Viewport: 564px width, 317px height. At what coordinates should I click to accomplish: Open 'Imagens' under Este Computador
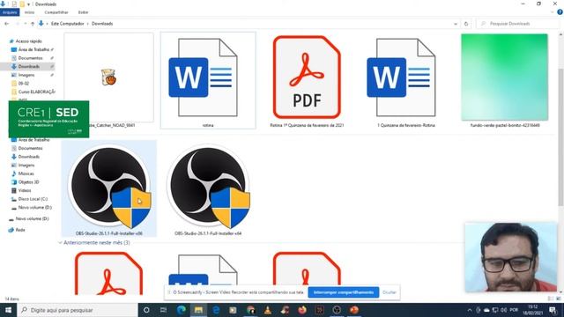click(x=26, y=165)
